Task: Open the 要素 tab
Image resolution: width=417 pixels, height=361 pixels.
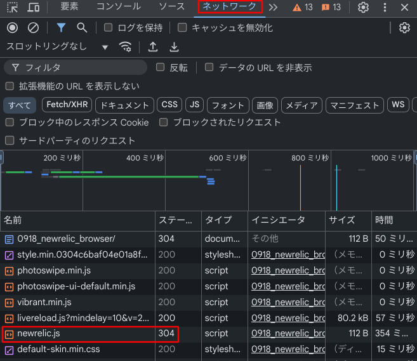Action: pos(69,6)
